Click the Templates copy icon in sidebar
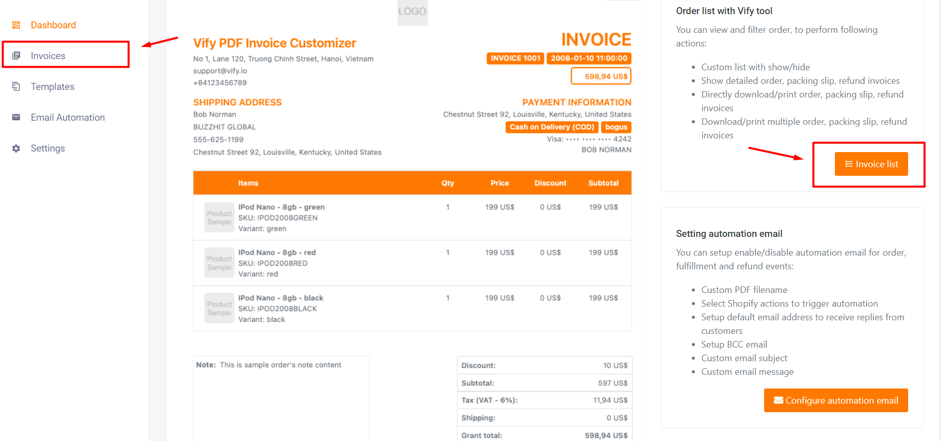 [x=16, y=86]
